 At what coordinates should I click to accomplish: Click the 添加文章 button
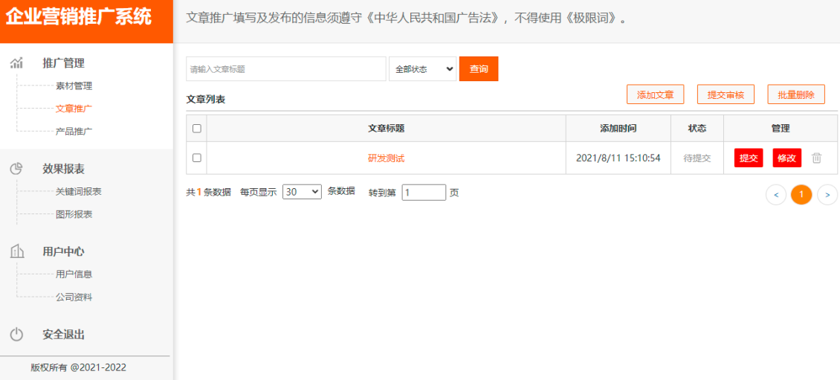point(655,94)
